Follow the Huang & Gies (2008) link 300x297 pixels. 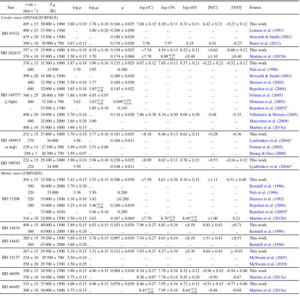[268, 153]
